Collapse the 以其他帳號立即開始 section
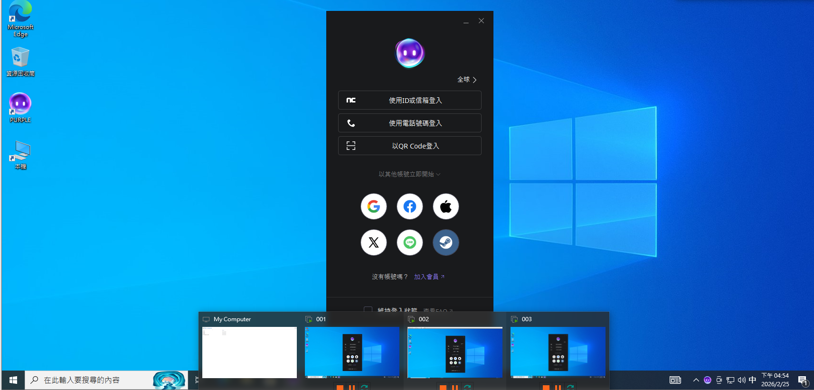Viewport: 814px width, 390px height. [x=409, y=174]
